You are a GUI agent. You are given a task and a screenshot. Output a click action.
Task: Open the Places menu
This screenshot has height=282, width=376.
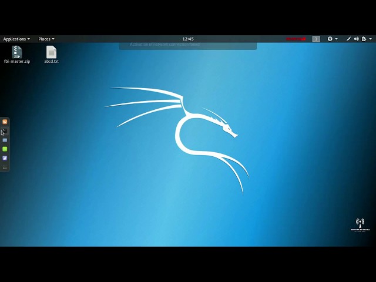click(x=46, y=39)
